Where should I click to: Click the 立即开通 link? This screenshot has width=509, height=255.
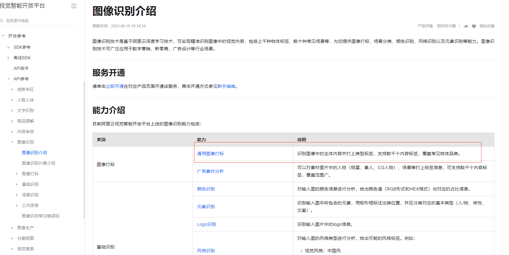[x=115, y=86]
